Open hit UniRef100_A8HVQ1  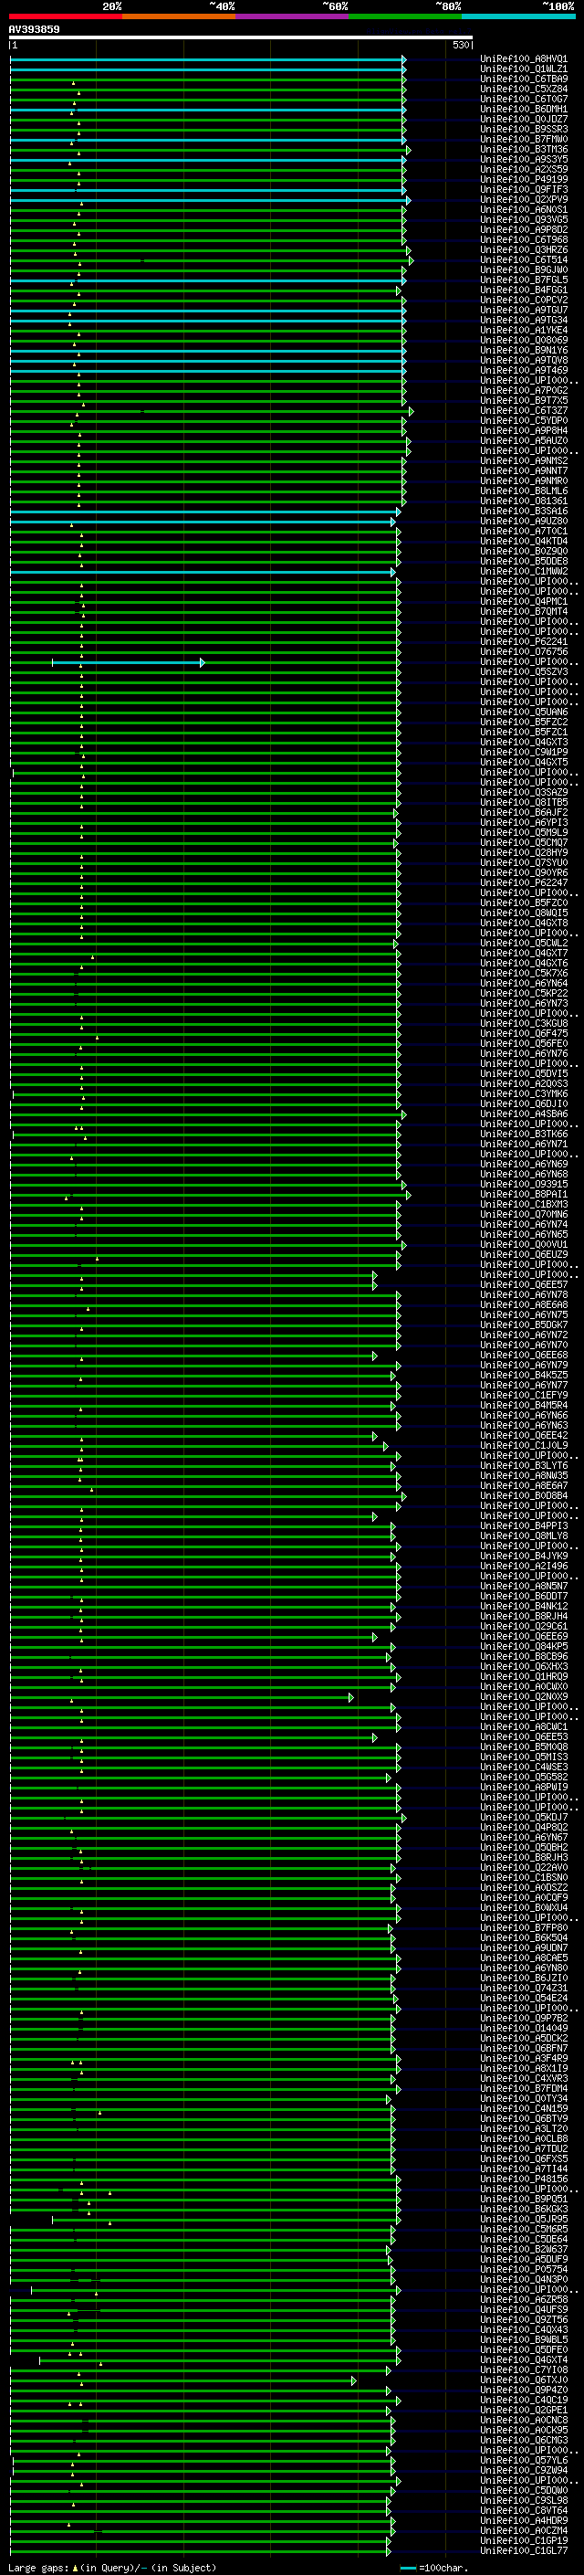point(524,59)
